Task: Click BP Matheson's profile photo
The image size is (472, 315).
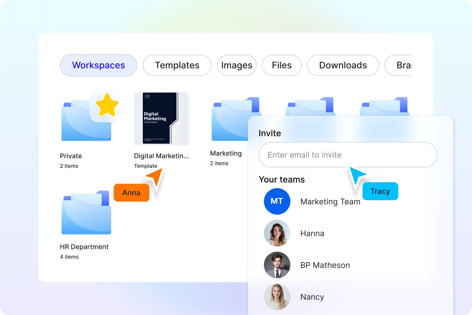Action: 277,265
